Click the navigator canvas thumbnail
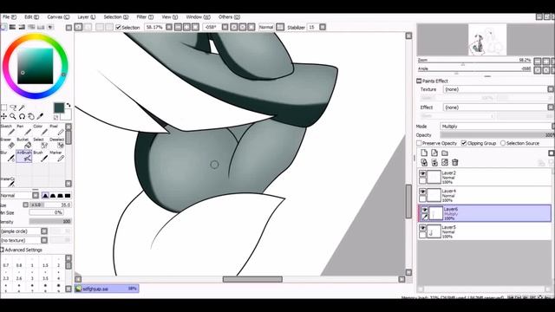Screen dimensions: 555x312 point(487,40)
